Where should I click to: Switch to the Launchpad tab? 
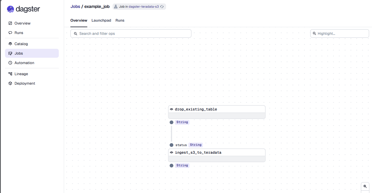pos(101,20)
